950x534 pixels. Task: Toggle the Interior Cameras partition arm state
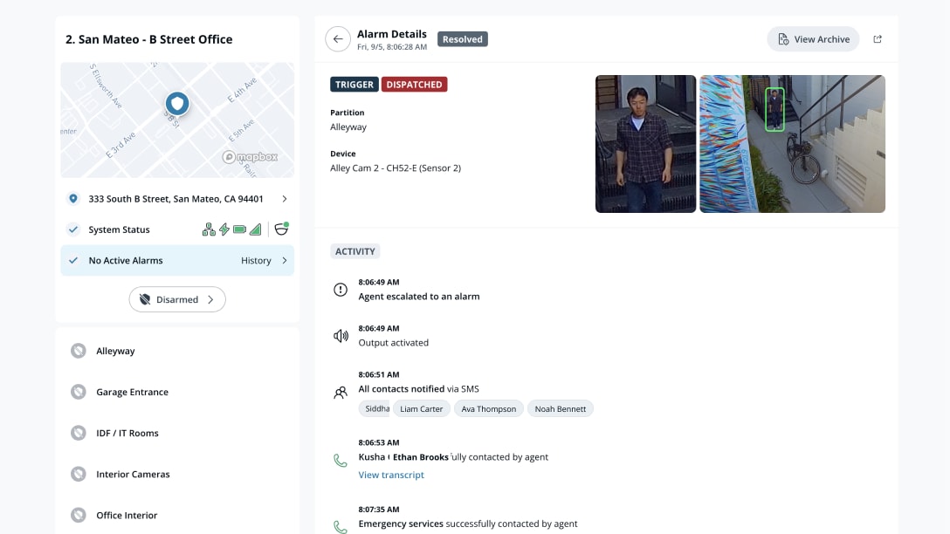79,474
